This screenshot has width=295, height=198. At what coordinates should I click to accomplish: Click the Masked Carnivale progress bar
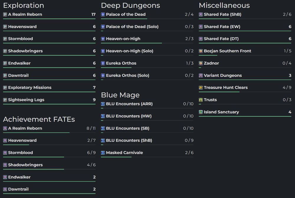pos(147,157)
